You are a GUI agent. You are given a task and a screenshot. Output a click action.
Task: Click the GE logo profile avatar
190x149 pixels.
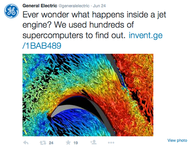point(12,11)
